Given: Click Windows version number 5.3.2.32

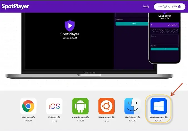Looking at the screenshot, I should coord(159,121).
